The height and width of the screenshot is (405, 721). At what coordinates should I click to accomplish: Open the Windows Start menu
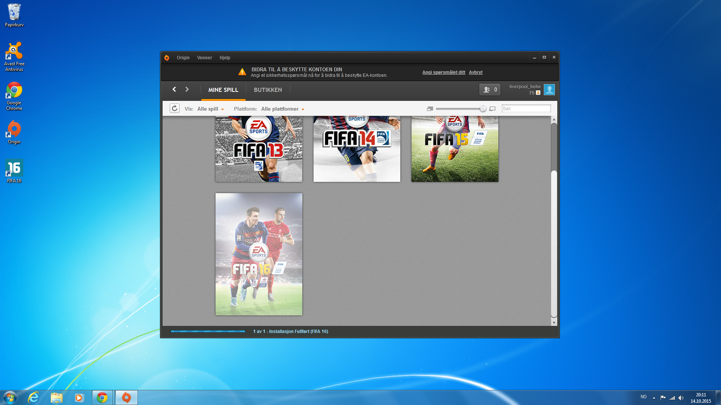(x=10, y=397)
